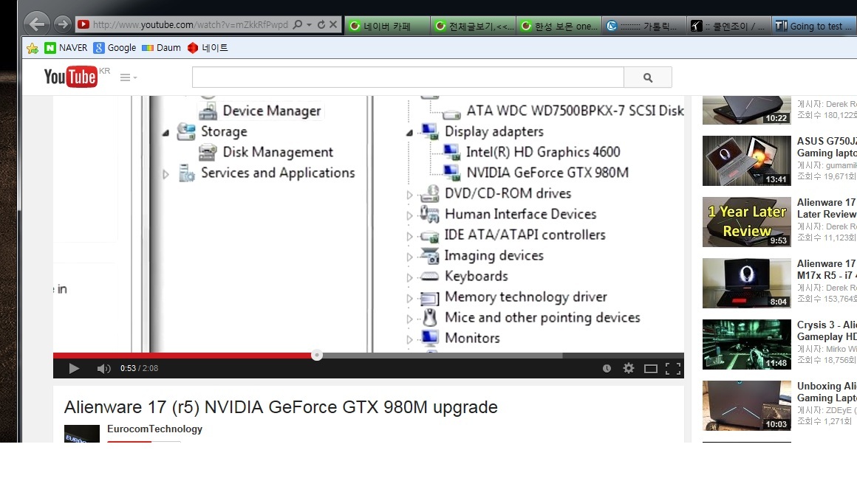
Task: Click the Watch Later clock icon
Action: tap(607, 368)
